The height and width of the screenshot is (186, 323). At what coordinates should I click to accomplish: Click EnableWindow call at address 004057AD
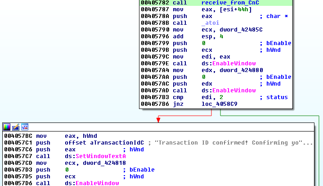(233, 91)
